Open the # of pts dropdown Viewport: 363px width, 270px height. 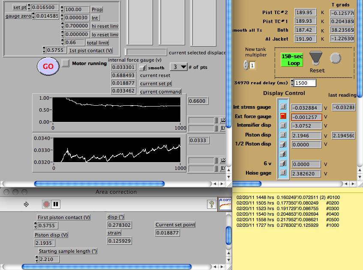(x=179, y=67)
